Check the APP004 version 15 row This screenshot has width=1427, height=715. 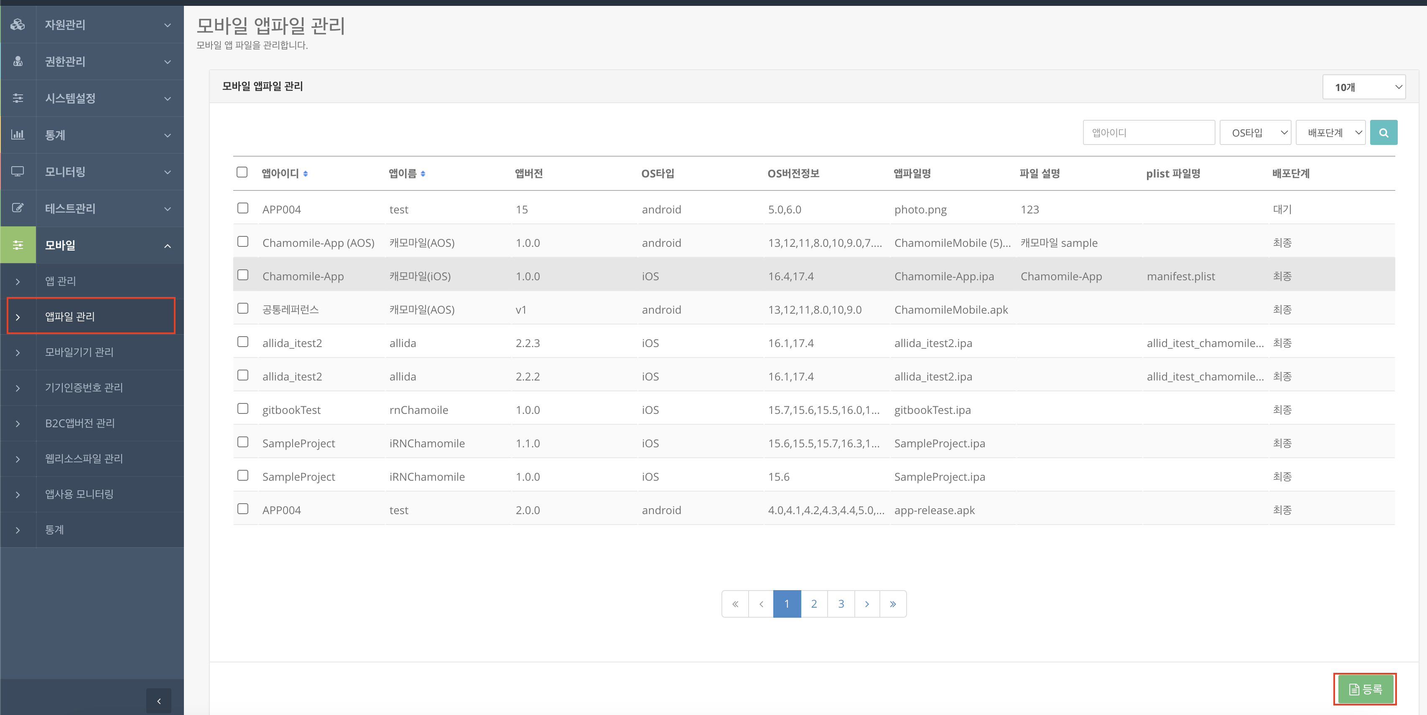tap(242, 208)
